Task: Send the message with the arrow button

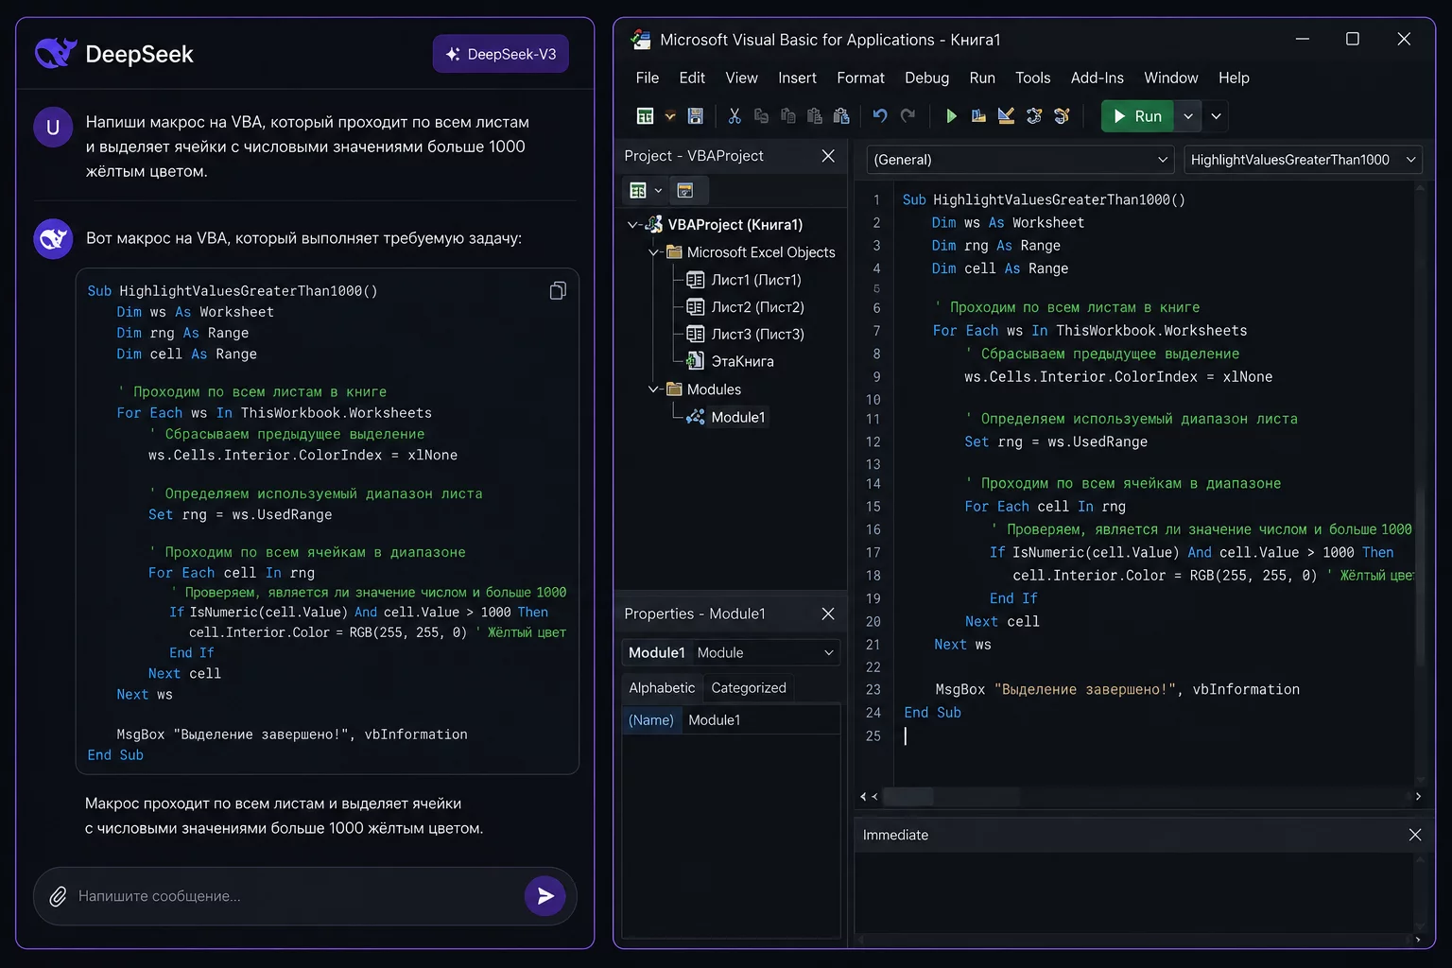Action: [x=545, y=896]
